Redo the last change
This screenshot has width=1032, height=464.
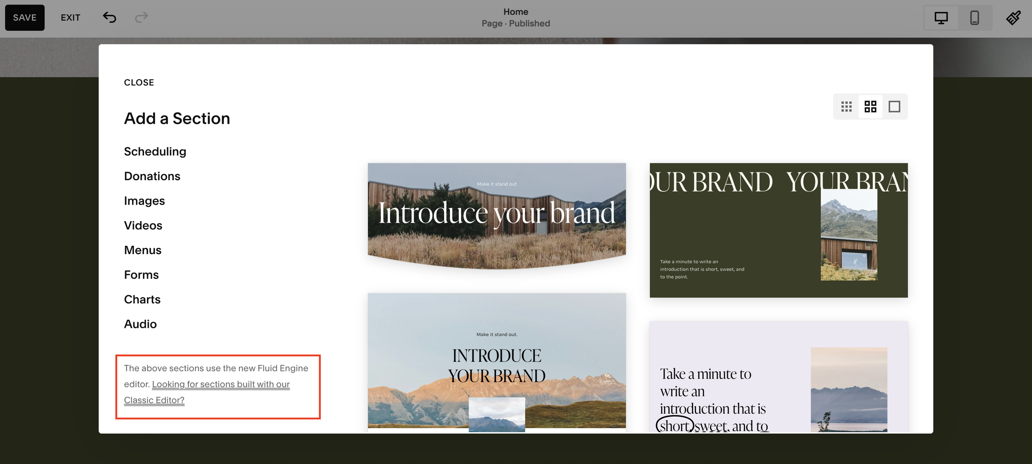(142, 17)
